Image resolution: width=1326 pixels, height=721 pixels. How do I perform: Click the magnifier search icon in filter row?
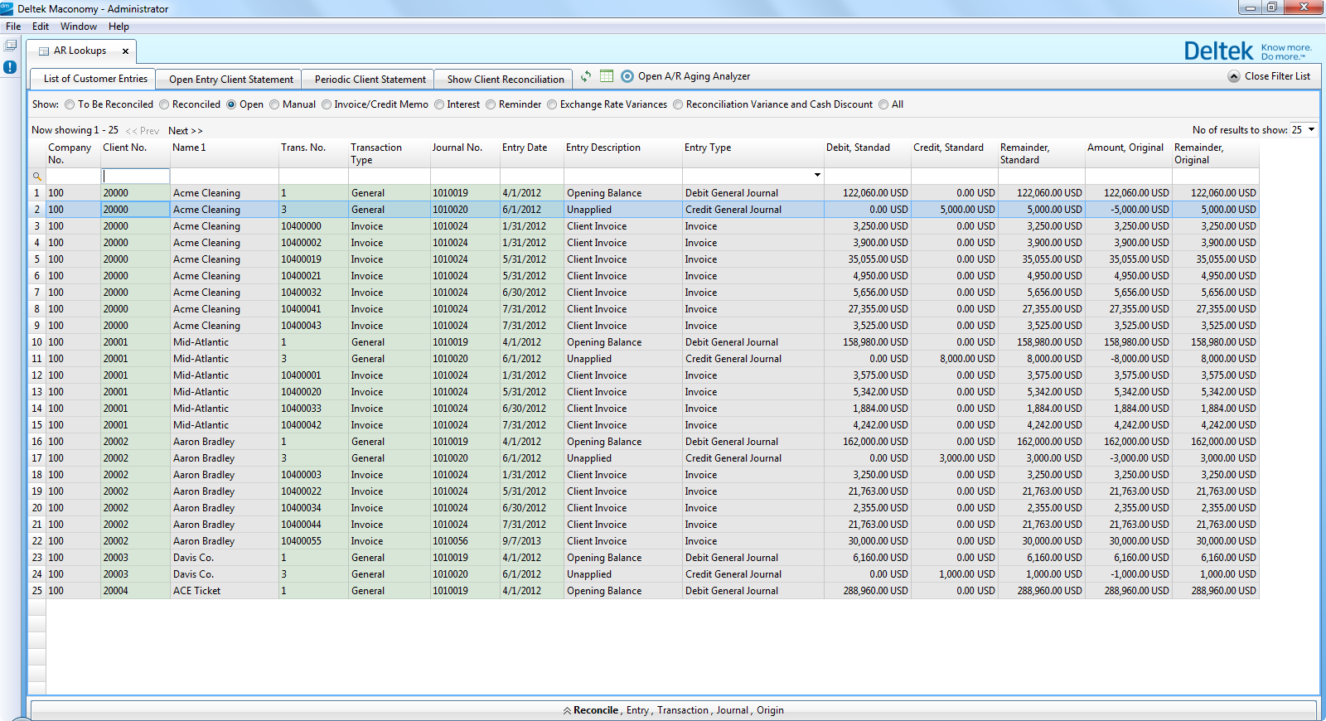(x=36, y=177)
